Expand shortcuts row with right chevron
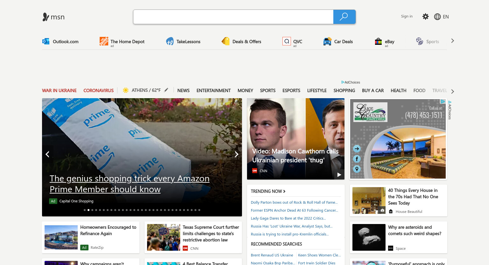Viewport: 489px width, 265px height. [x=452, y=41]
